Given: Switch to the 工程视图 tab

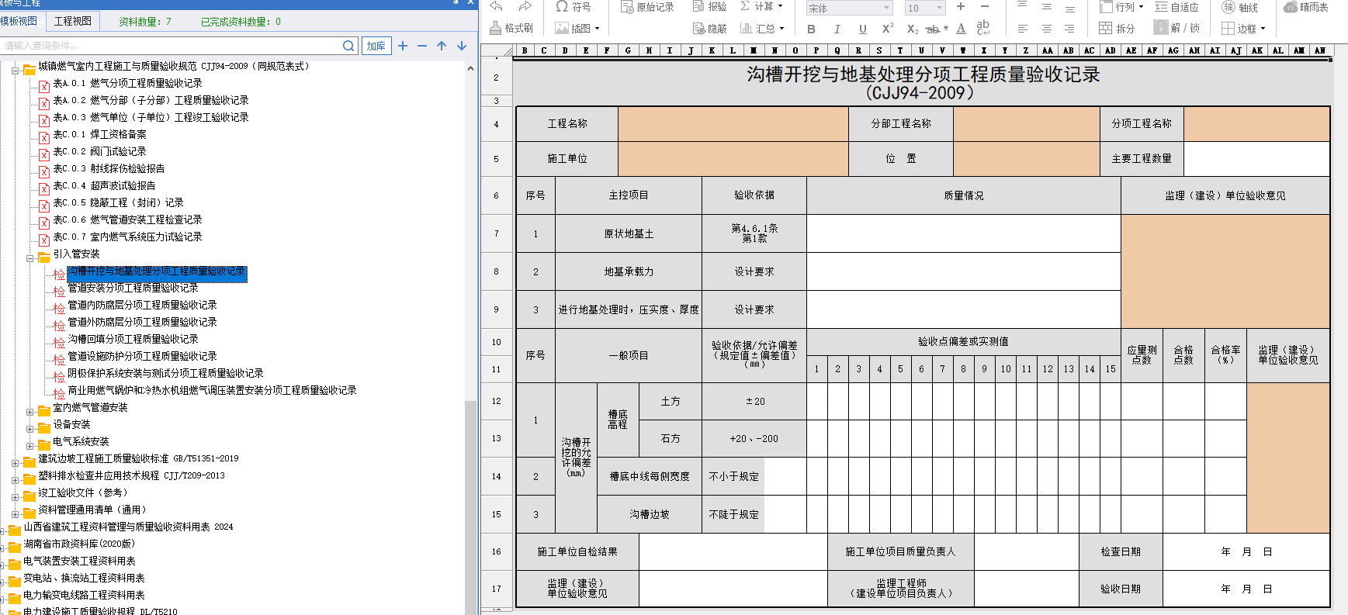Looking at the screenshot, I should pos(73,21).
